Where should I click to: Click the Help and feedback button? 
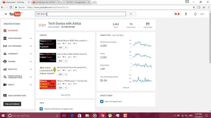click(x=12, y=104)
